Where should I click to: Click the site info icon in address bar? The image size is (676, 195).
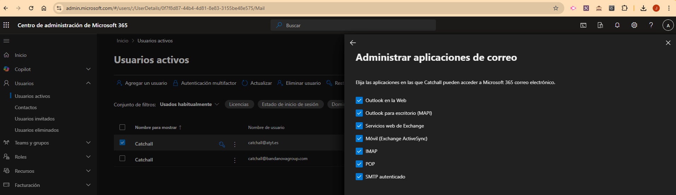click(x=59, y=8)
